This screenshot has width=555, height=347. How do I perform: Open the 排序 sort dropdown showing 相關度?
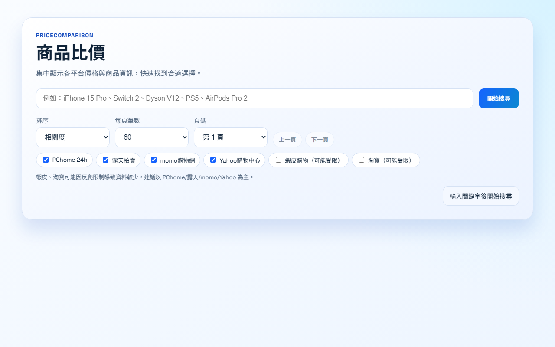tap(73, 137)
